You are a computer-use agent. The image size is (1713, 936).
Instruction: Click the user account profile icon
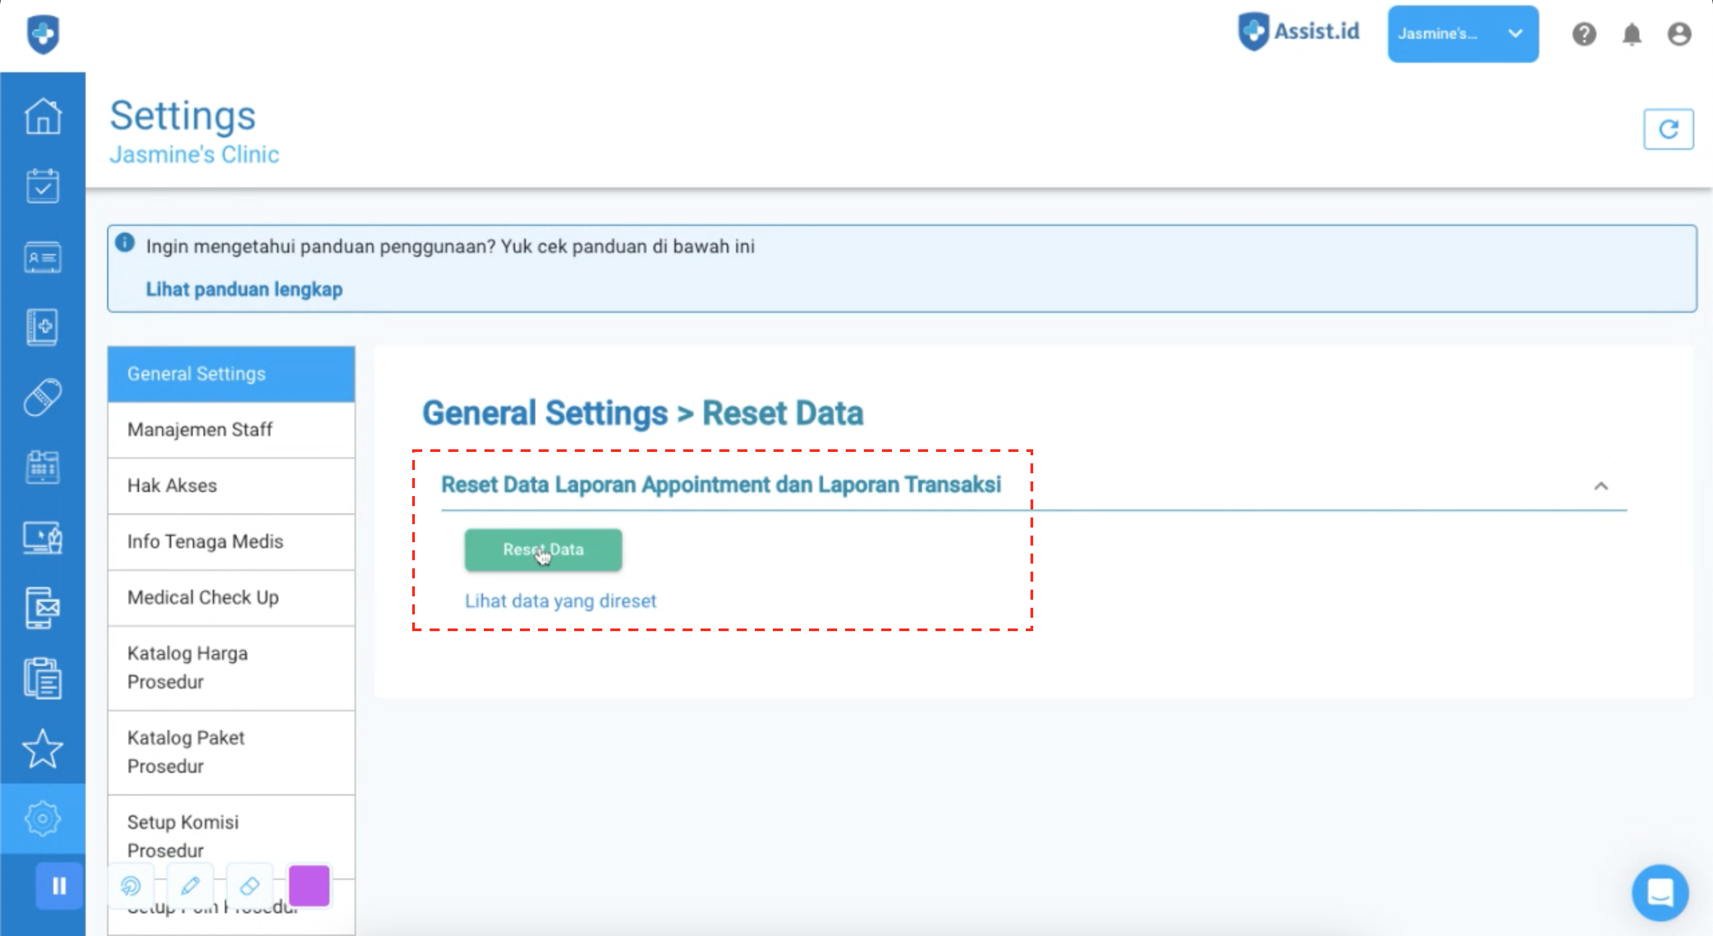(x=1679, y=34)
